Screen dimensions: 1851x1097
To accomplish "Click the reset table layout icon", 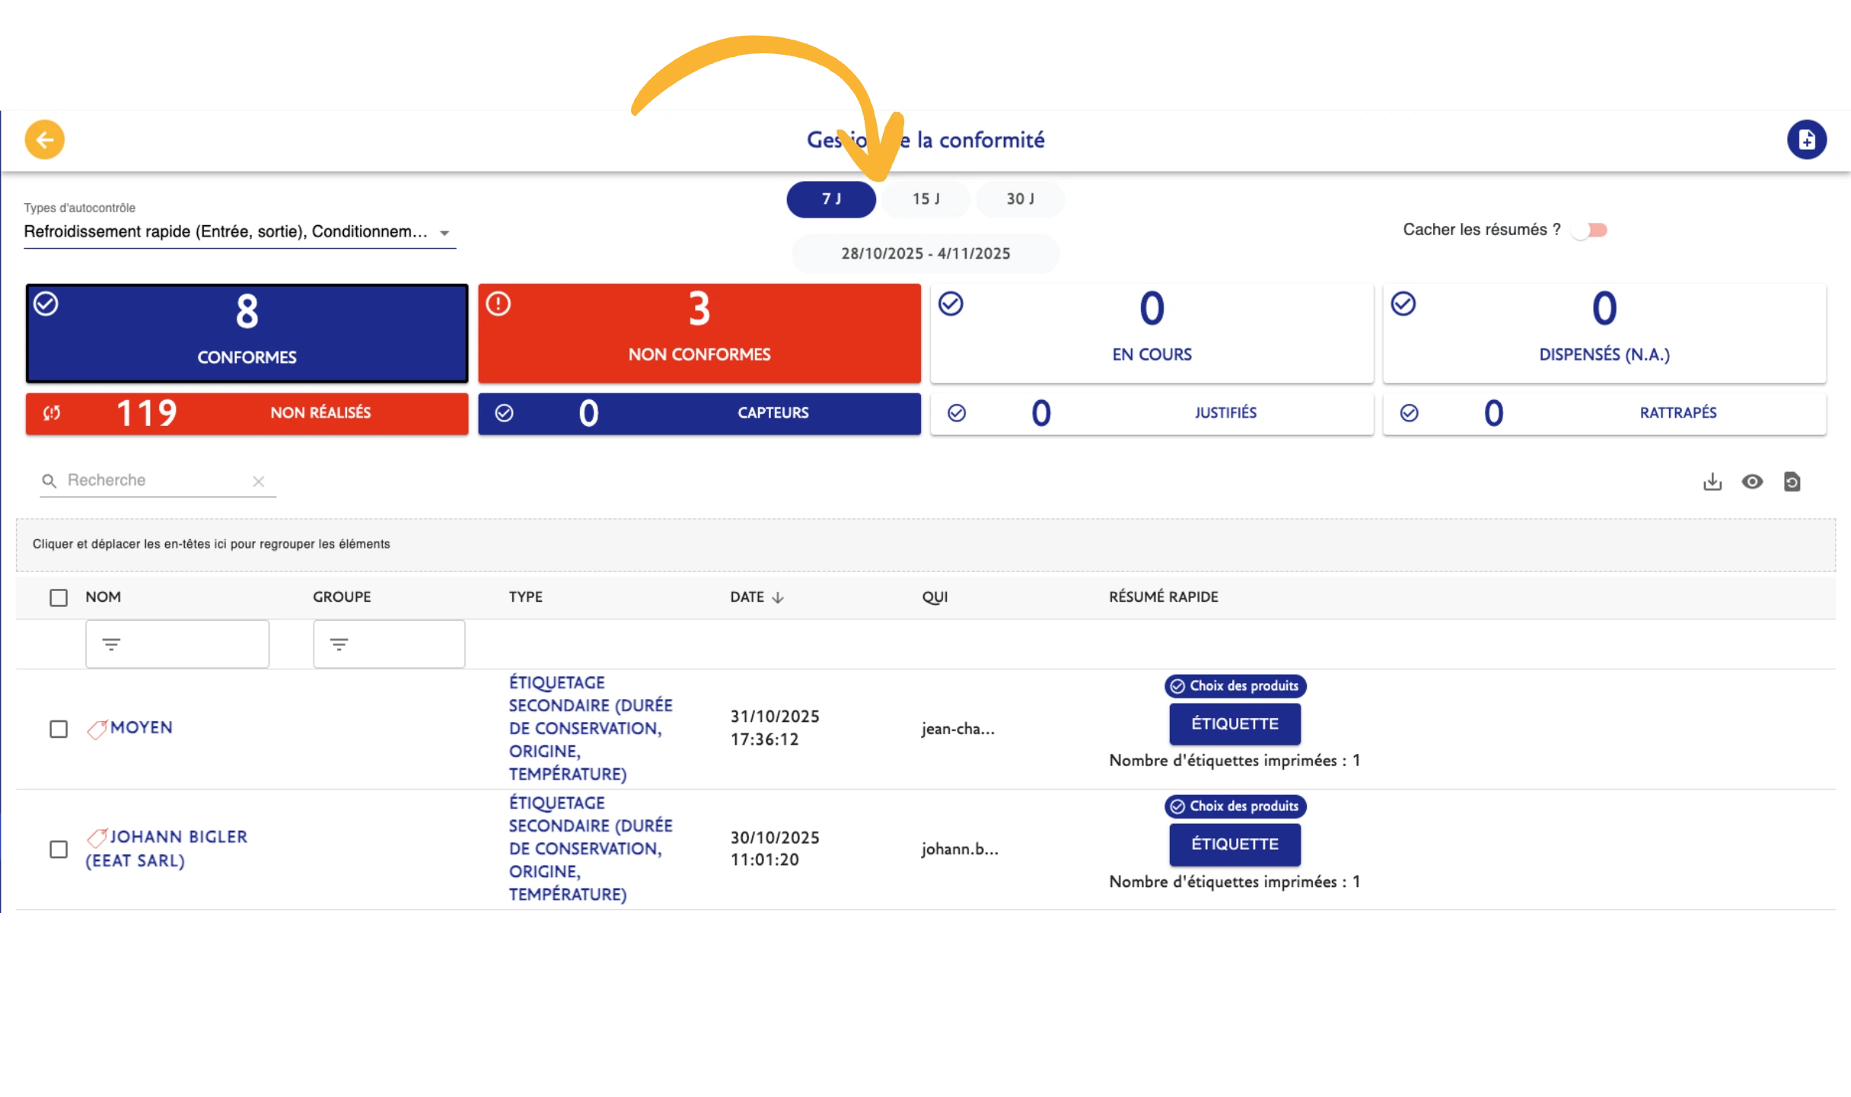I will tap(1792, 482).
